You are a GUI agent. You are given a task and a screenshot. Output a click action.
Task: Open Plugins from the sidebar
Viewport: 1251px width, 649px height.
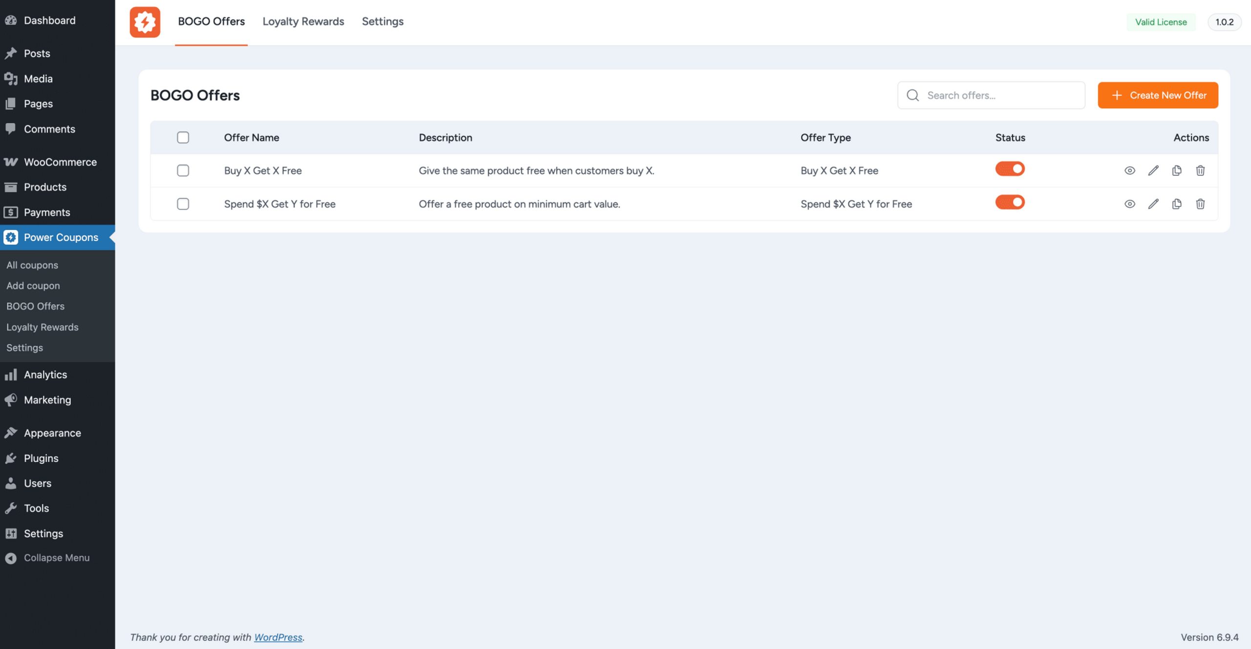click(x=57, y=458)
